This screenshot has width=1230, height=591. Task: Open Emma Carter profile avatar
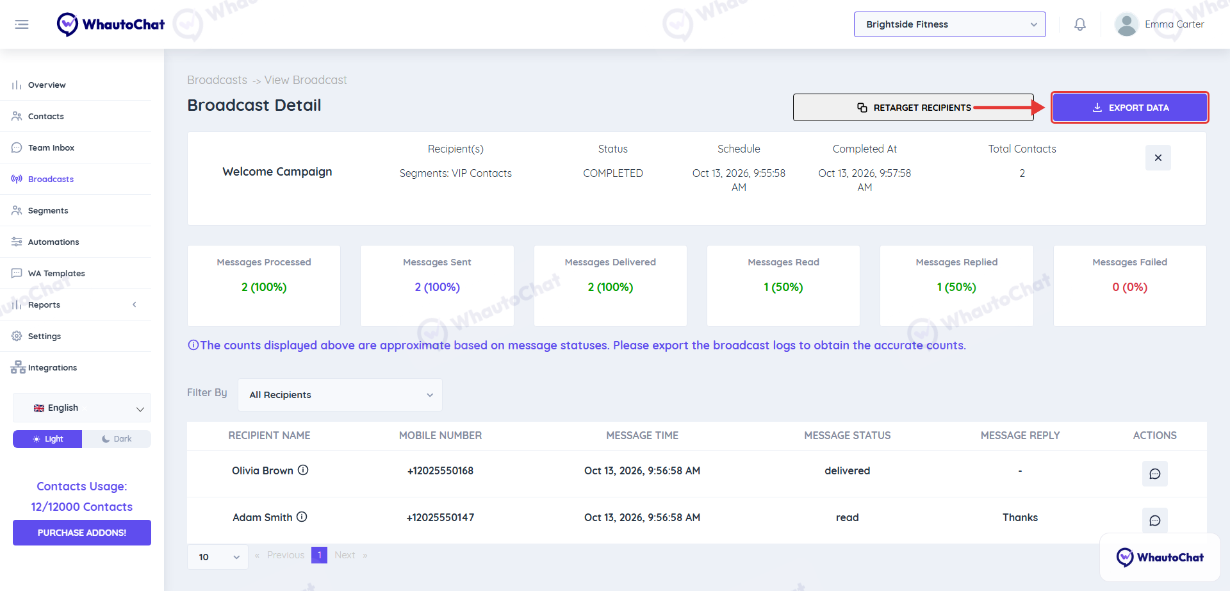coord(1126,24)
